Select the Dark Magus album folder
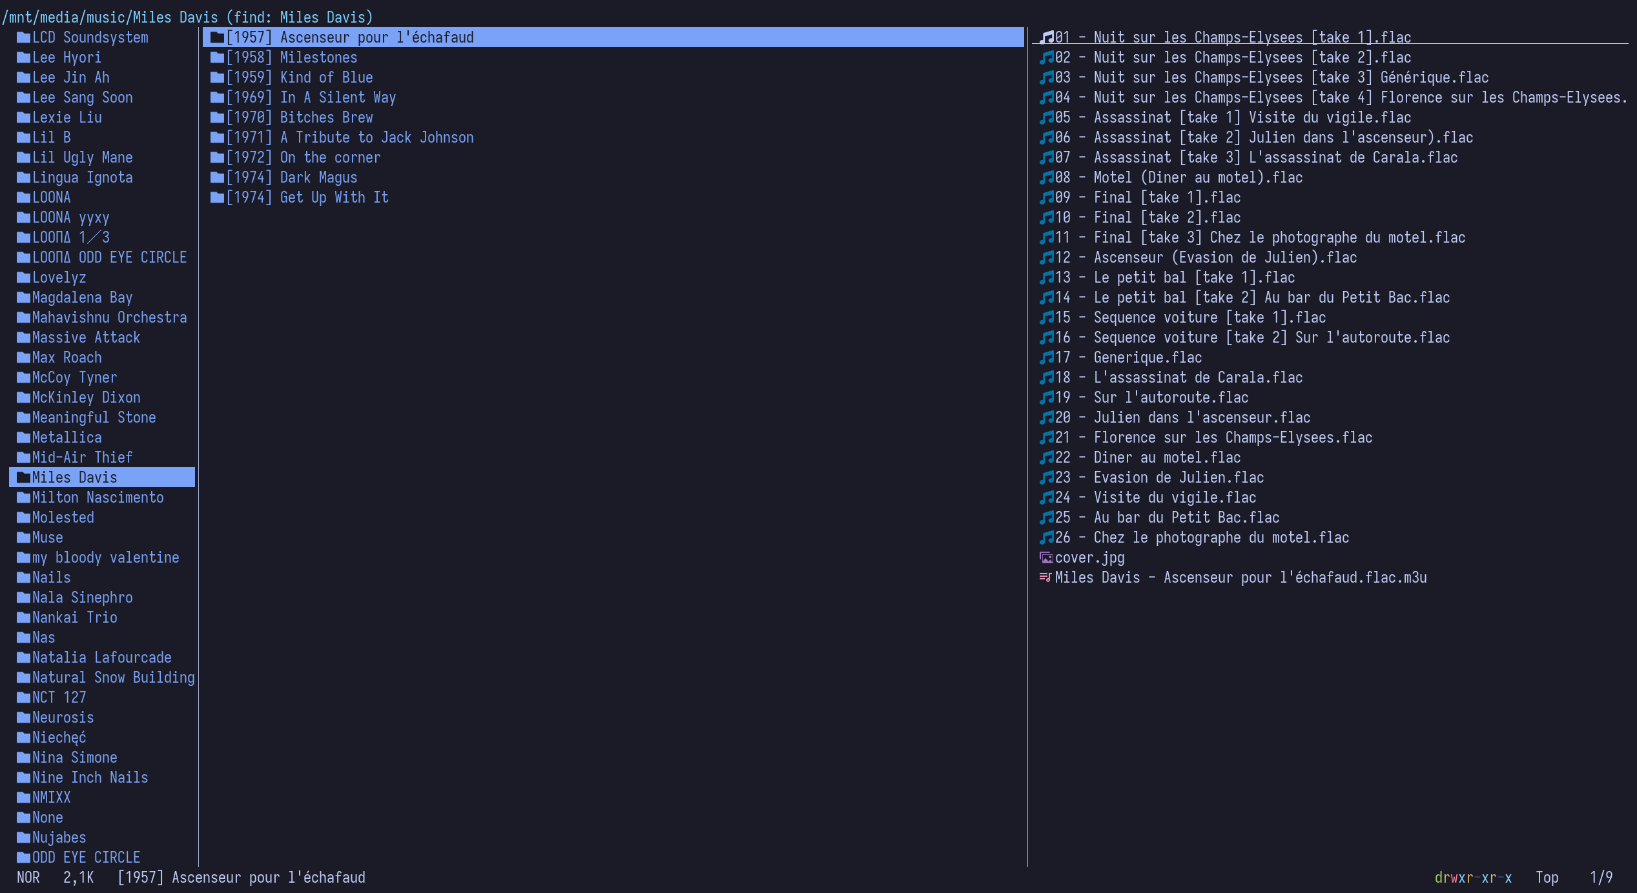This screenshot has height=893, width=1637. [291, 177]
